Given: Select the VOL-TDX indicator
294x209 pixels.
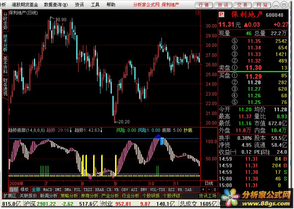Looking at the screenshot, I should click(x=157, y=190).
